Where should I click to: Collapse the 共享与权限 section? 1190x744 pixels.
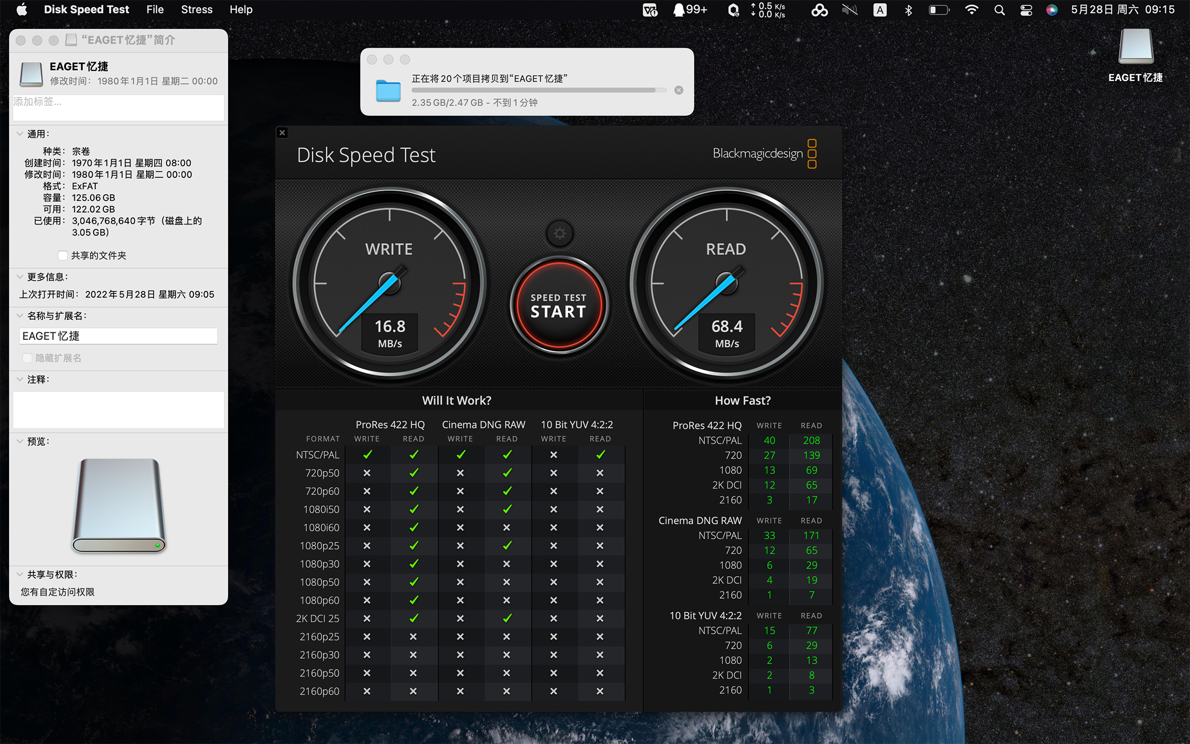point(20,575)
